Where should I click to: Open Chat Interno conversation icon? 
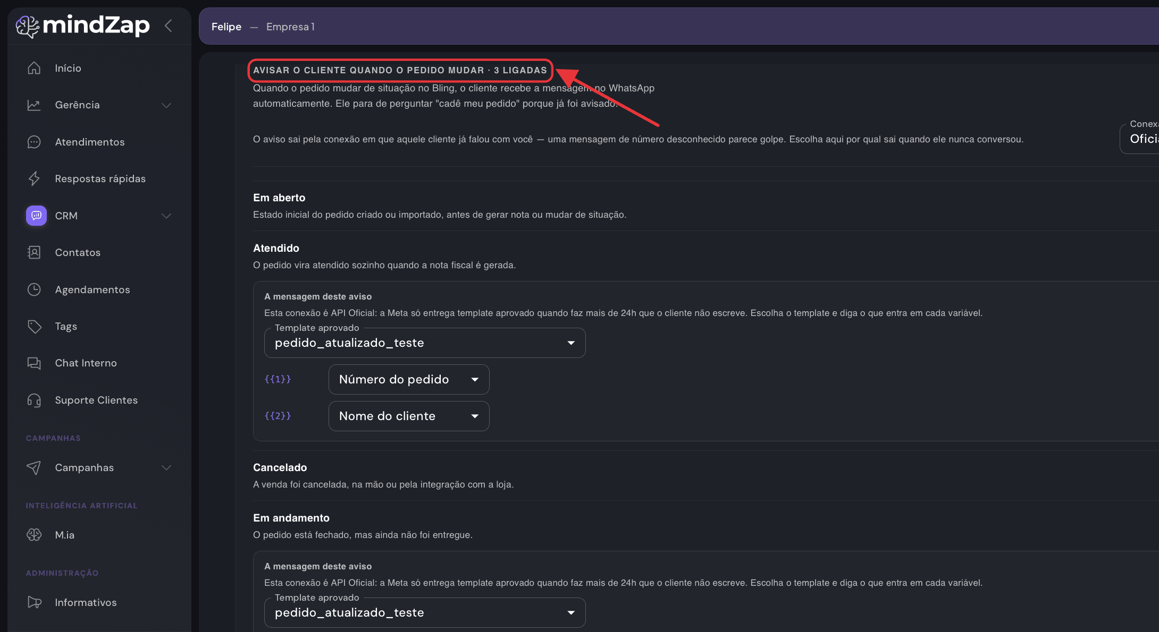click(34, 363)
